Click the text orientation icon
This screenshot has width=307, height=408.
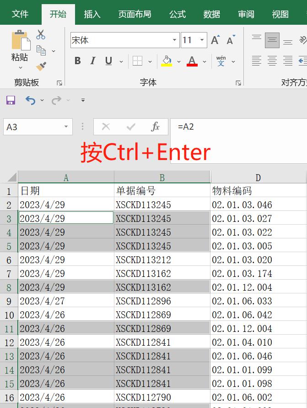303,40
